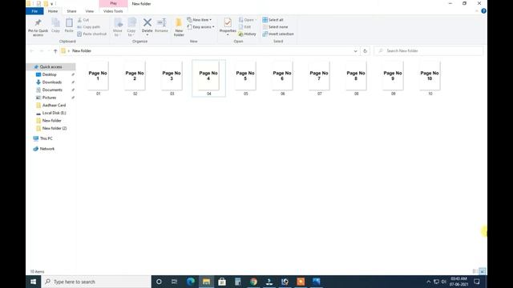Select file 04 thumbnail
The width and height of the screenshot is (513, 288).
point(208,78)
